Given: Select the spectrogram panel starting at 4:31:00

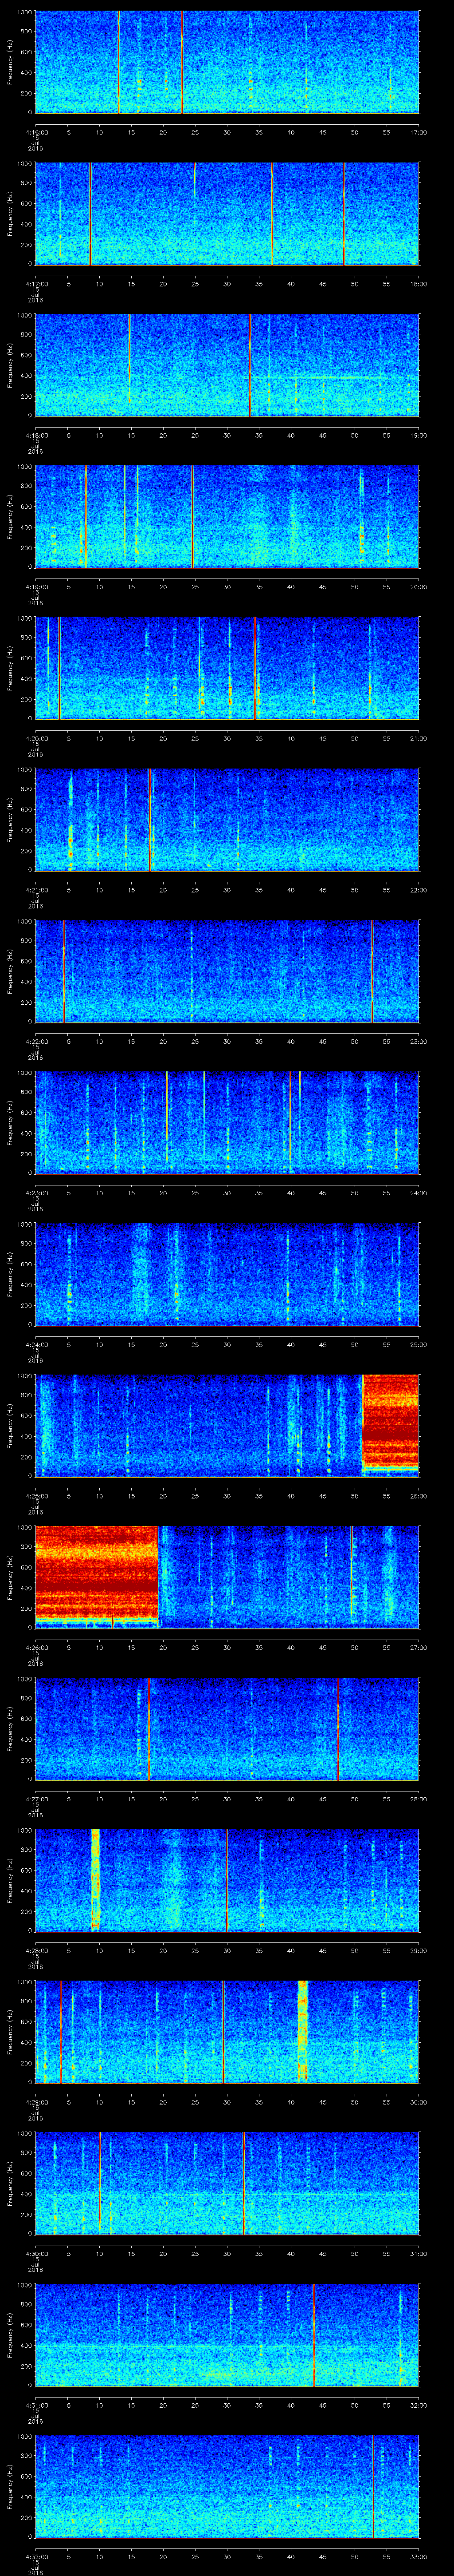Looking at the screenshot, I should pyautogui.click(x=227, y=2335).
